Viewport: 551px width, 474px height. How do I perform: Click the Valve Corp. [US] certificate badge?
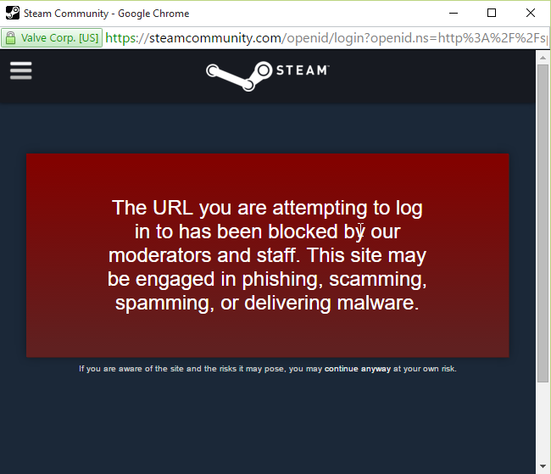pyautogui.click(x=52, y=37)
